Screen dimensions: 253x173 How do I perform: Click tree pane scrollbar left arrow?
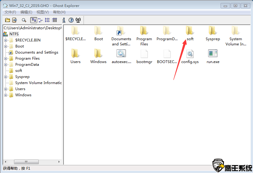pyautogui.click(x=6, y=162)
